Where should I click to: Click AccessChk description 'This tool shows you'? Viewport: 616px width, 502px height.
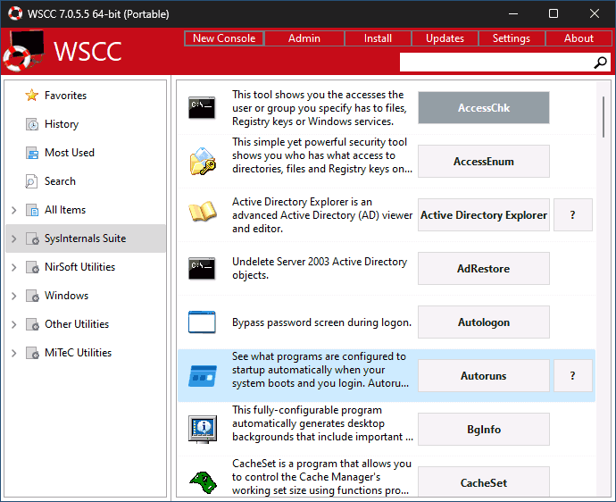(x=320, y=108)
